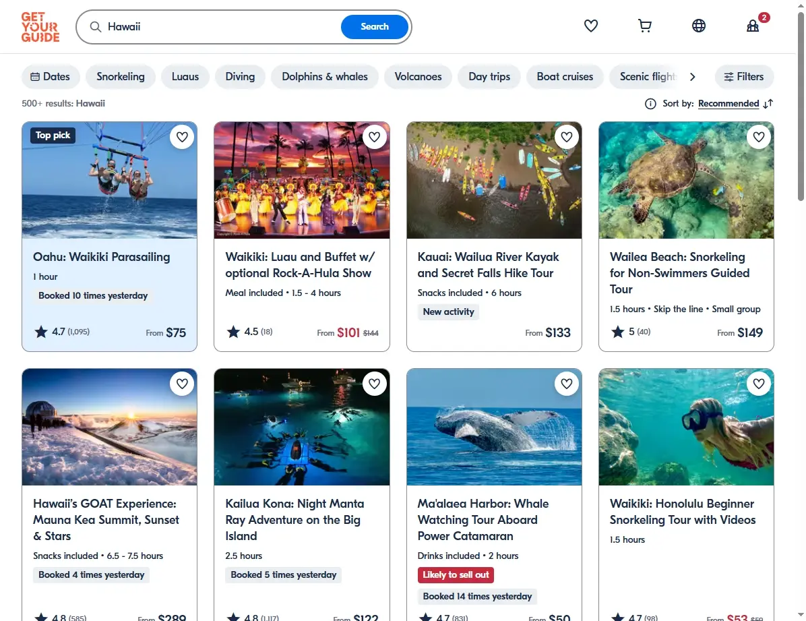Select the Volcanoes category chip
Image resolution: width=806 pixels, height=621 pixels.
[x=418, y=77]
